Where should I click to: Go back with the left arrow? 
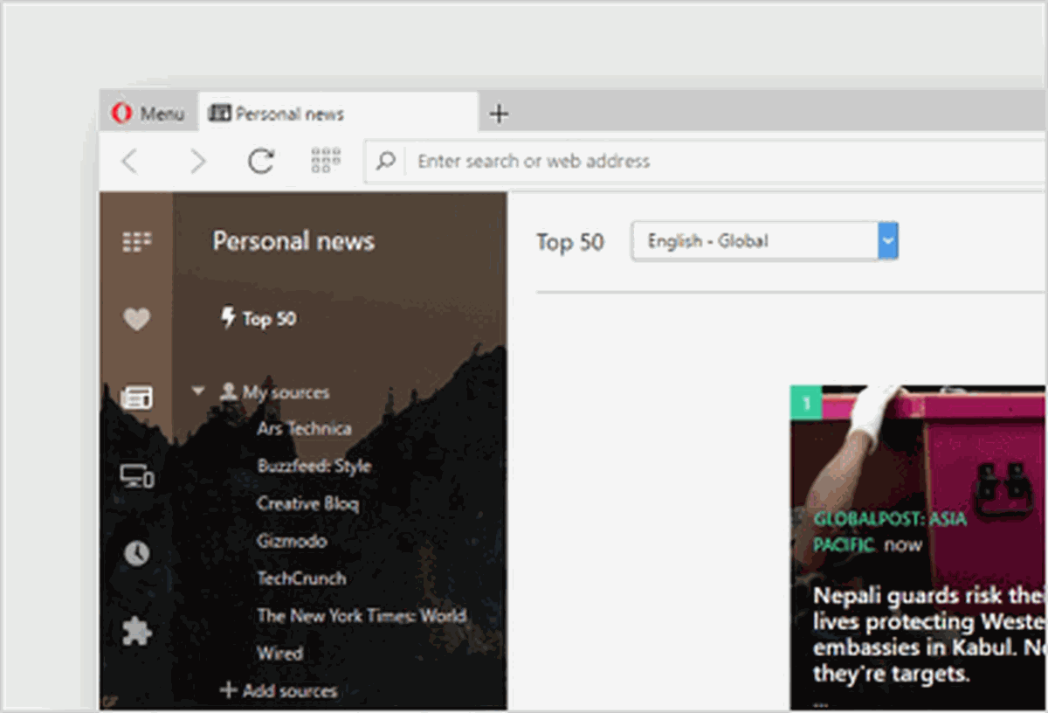129,161
